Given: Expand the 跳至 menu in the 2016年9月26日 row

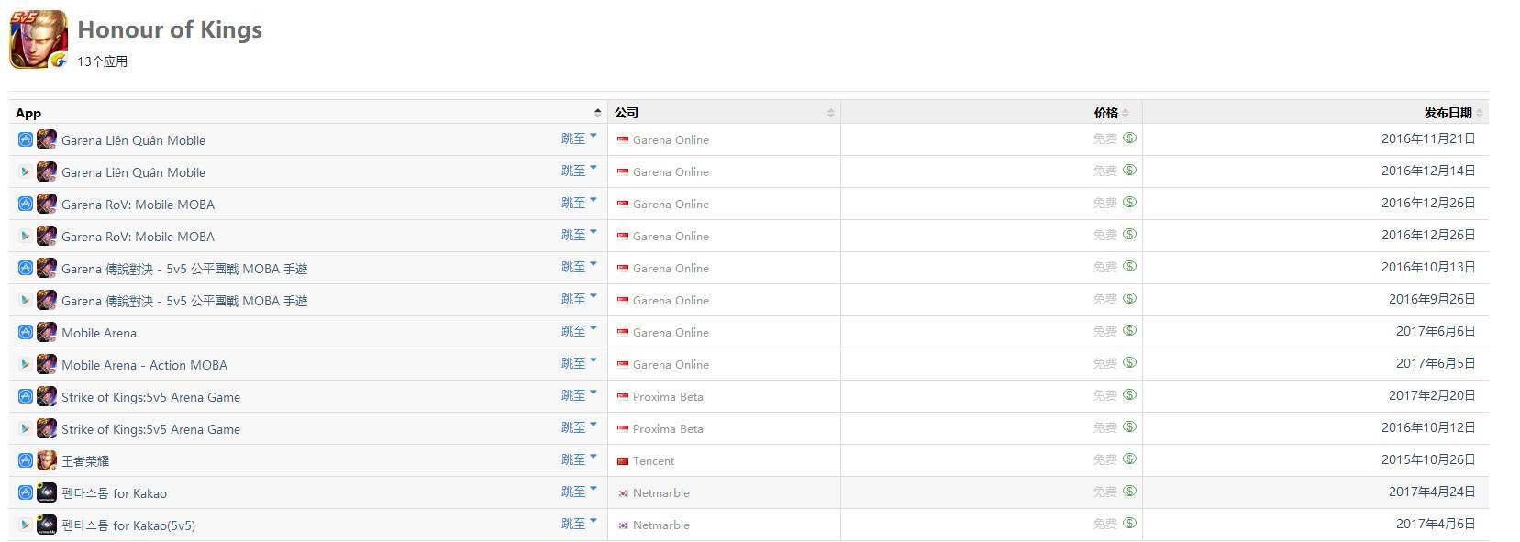Looking at the screenshot, I should 579,299.
